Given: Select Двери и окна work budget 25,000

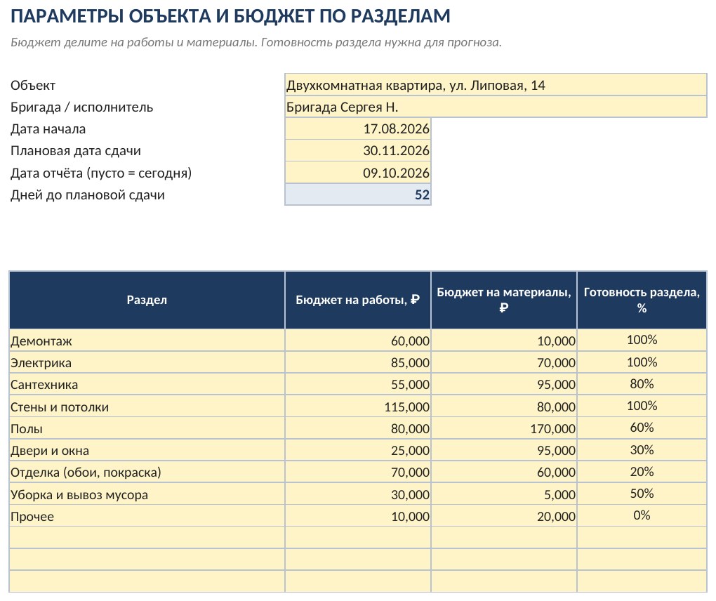Looking at the screenshot, I should [x=357, y=450].
